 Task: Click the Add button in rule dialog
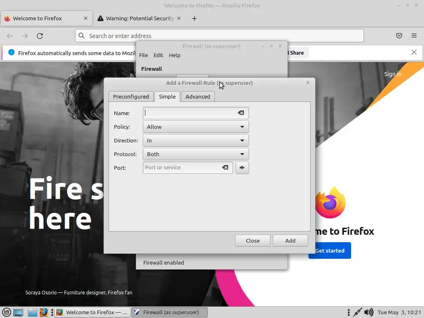click(x=290, y=241)
